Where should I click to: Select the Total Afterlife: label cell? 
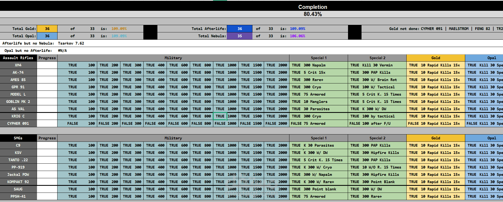[x=192, y=29]
